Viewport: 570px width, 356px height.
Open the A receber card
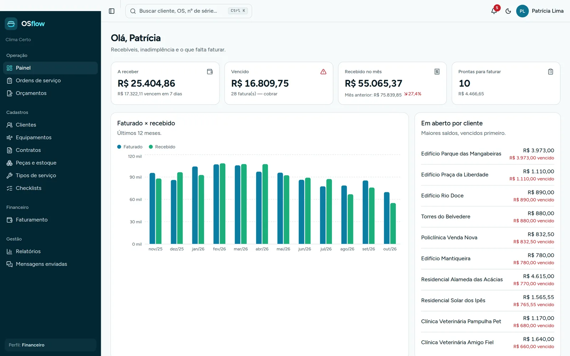[x=165, y=83]
